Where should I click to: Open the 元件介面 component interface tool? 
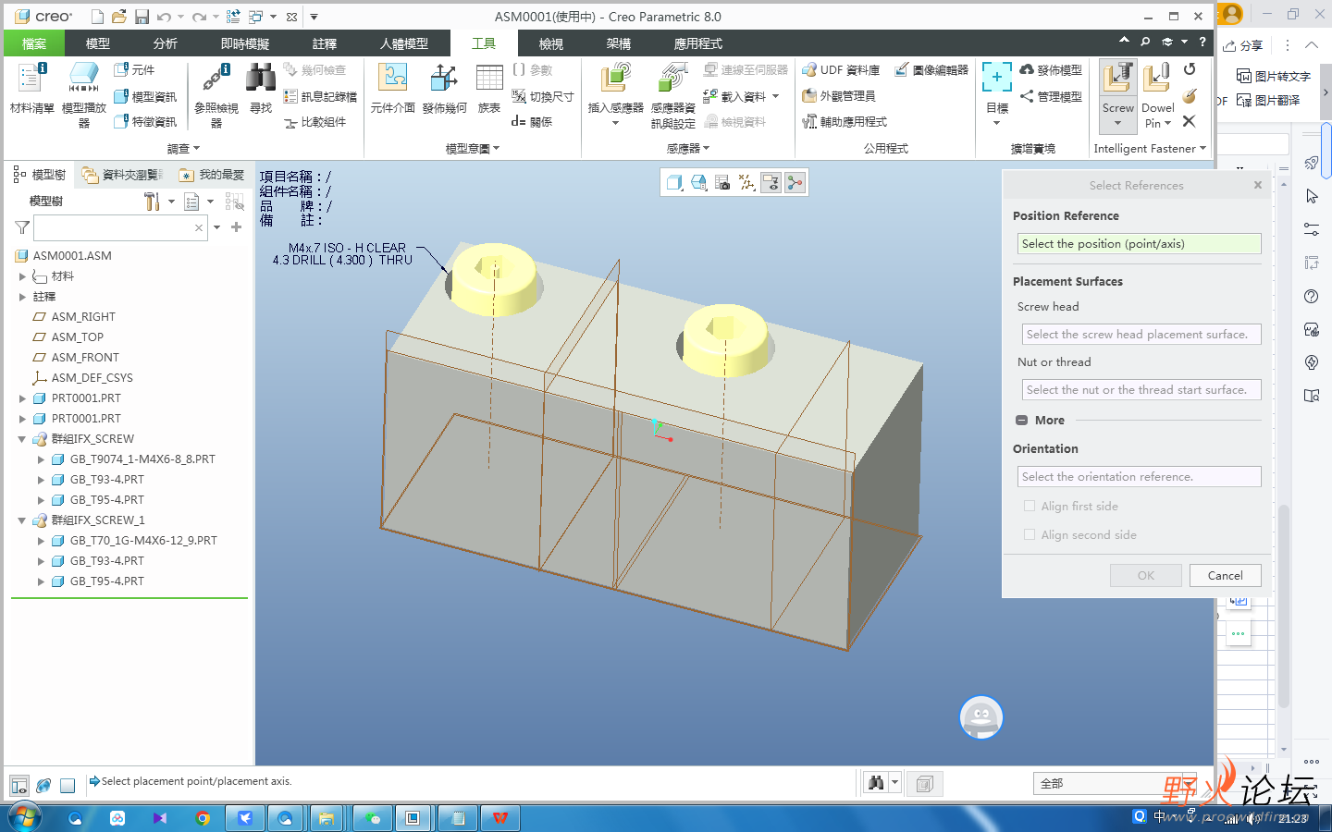(392, 89)
